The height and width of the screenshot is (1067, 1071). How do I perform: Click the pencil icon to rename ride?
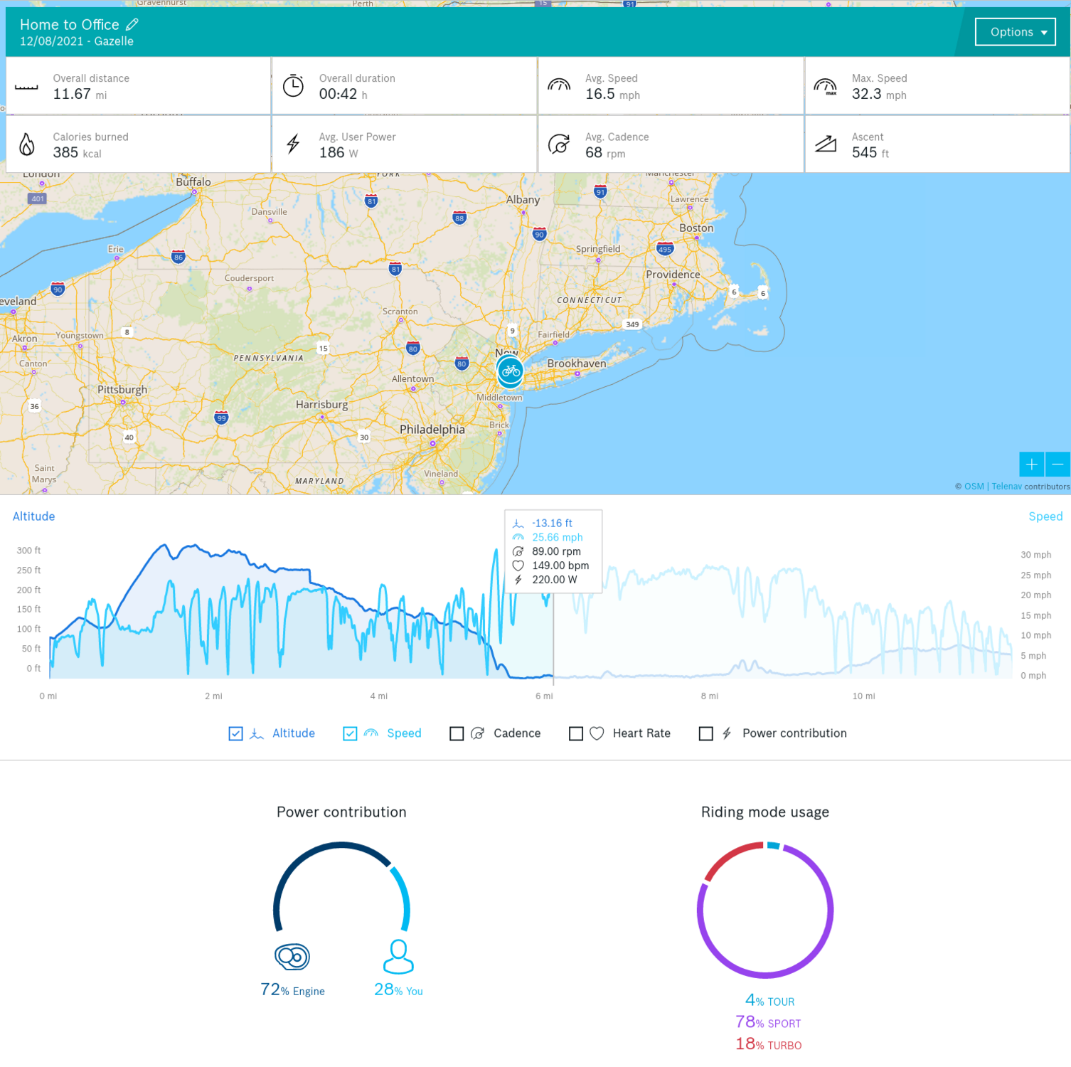click(132, 24)
